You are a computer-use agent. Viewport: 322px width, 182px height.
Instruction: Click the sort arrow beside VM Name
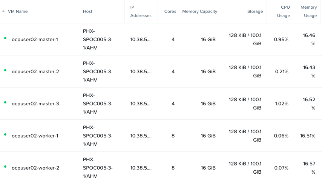coord(3,11)
